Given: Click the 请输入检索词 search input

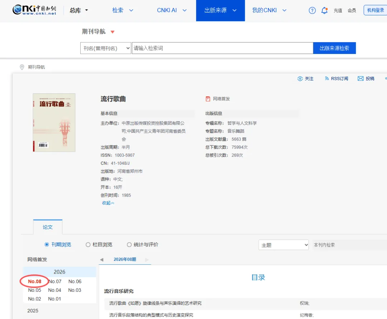Looking at the screenshot, I should [223, 48].
